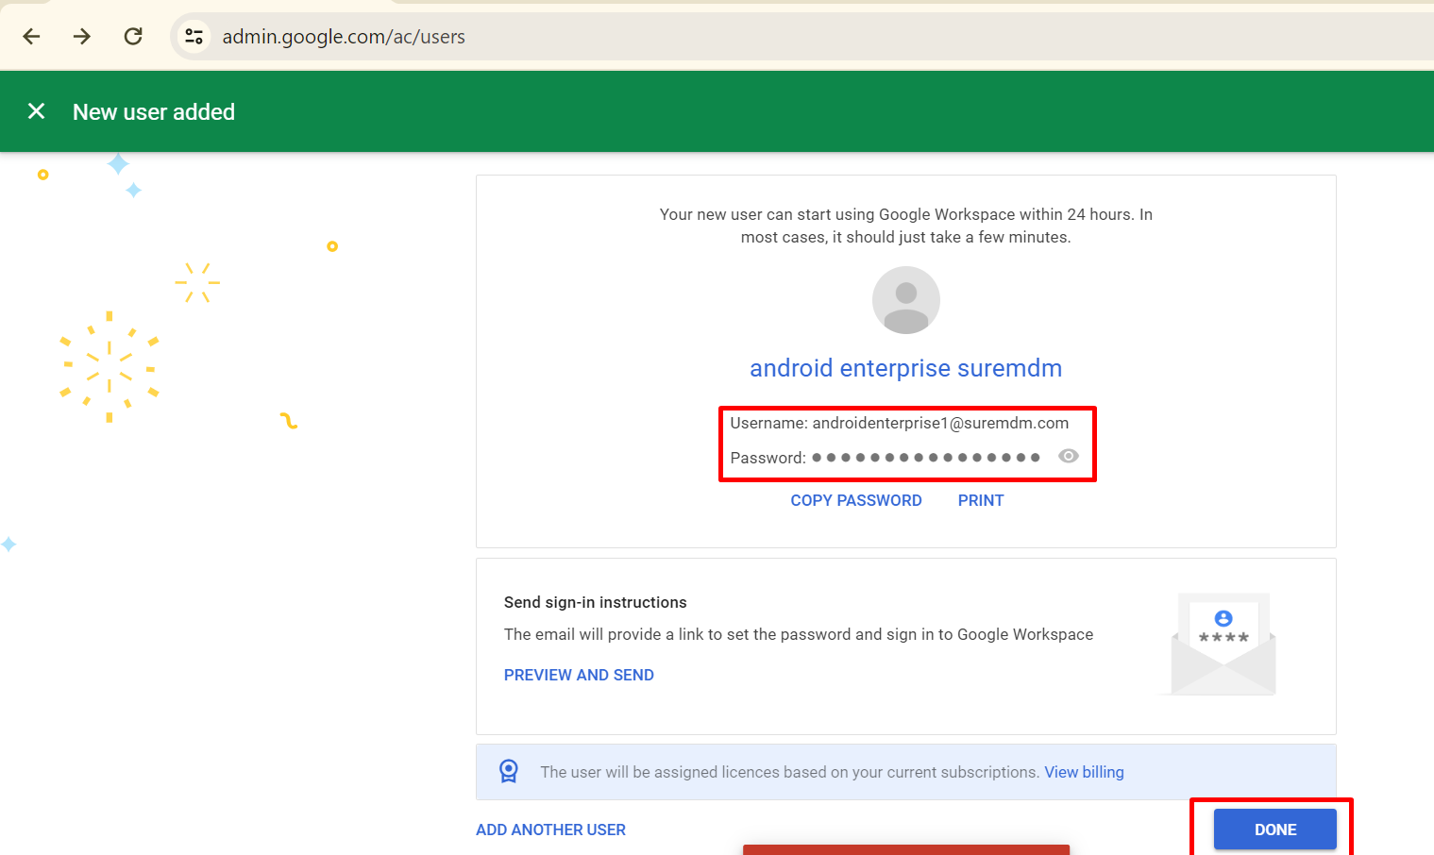
Task: Click the browser forward arrow
Action: coord(82,37)
